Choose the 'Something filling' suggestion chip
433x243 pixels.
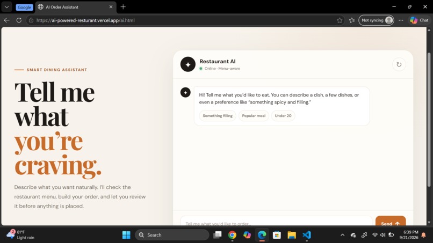coord(218,115)
